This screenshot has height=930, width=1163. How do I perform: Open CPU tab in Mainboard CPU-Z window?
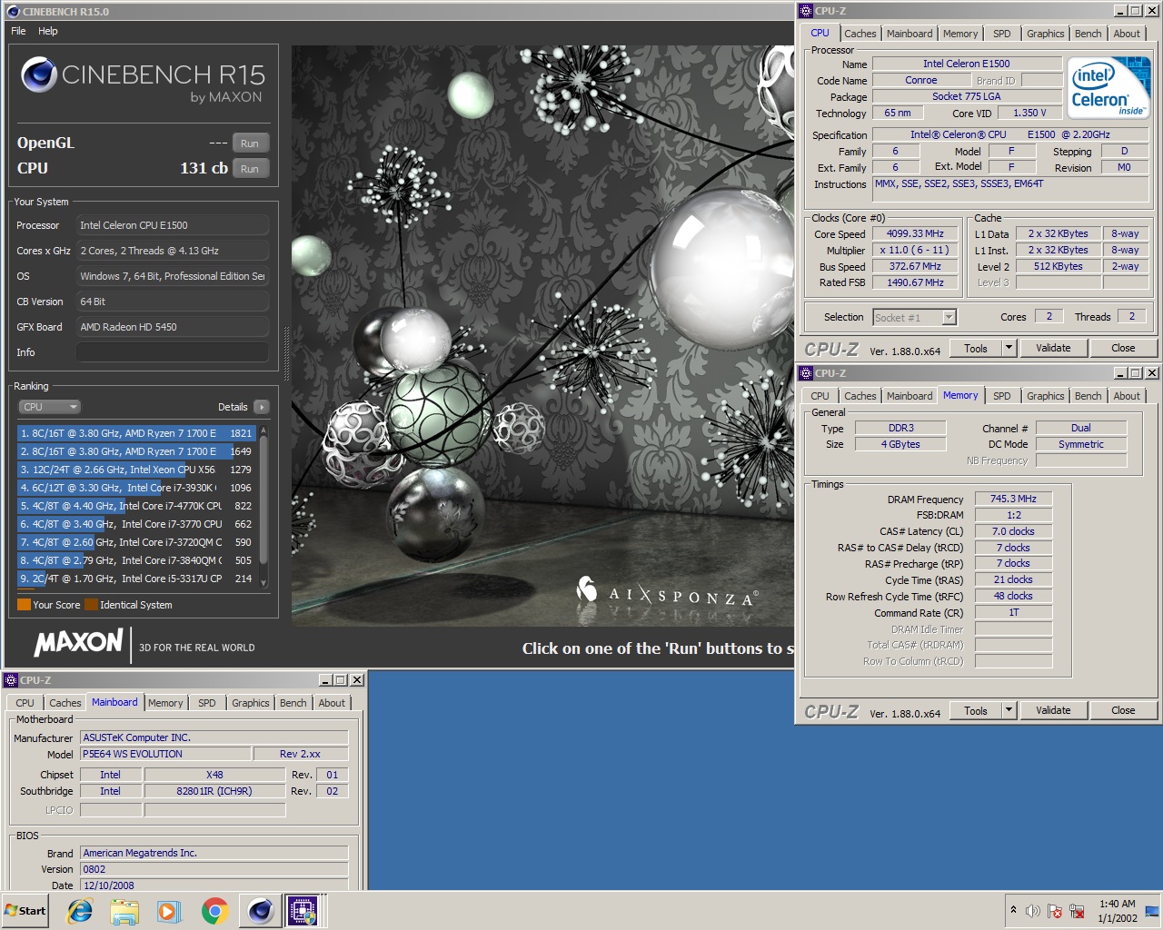tap(25, 703)
